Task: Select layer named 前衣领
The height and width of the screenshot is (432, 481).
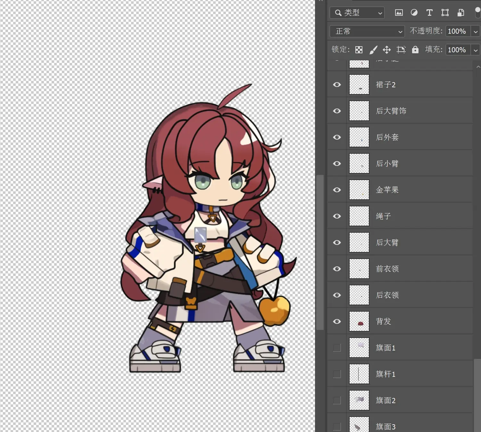Action: [387, 269]
